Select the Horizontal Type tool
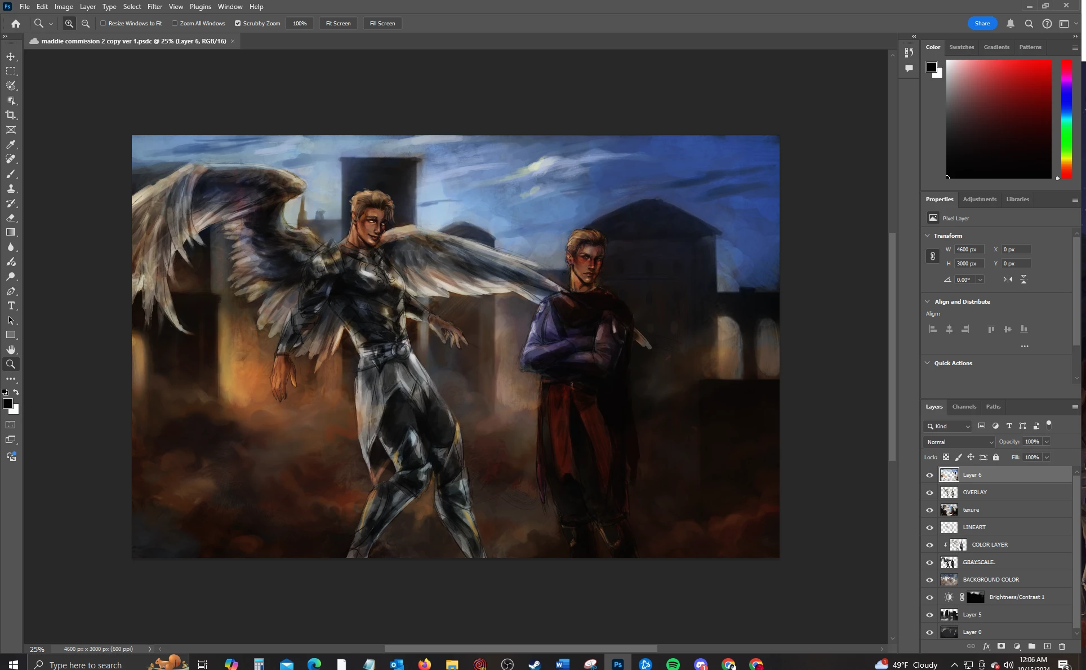The height and width of the screenshot is (670, 1086). [11, 305]
